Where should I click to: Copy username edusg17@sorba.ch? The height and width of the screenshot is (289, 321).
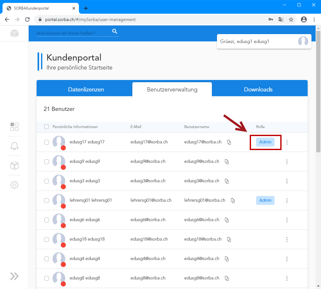click(229, 142)
